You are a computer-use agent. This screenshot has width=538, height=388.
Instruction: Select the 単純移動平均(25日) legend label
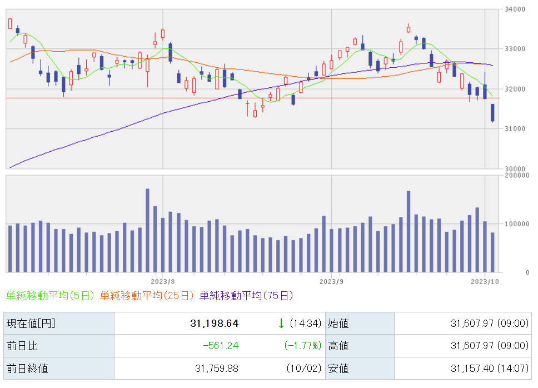click(x=148, y=296)
